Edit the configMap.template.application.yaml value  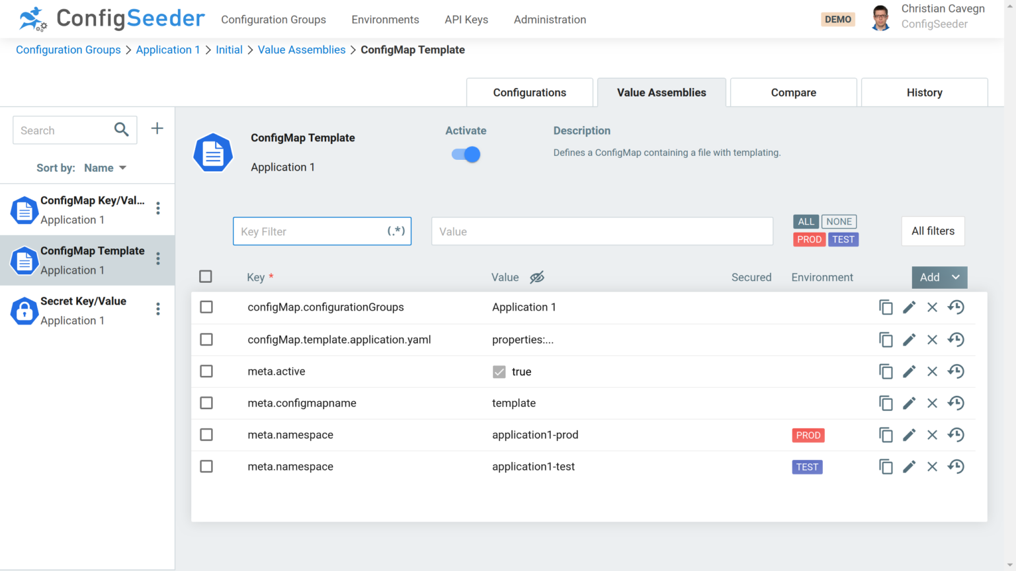click(x=909, y=340)
